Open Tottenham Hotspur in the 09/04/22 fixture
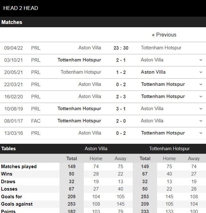 tap(161, 48)
